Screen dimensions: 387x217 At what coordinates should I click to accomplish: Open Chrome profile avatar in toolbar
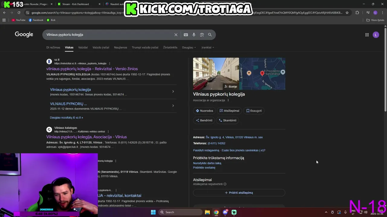tap(375, 13)
